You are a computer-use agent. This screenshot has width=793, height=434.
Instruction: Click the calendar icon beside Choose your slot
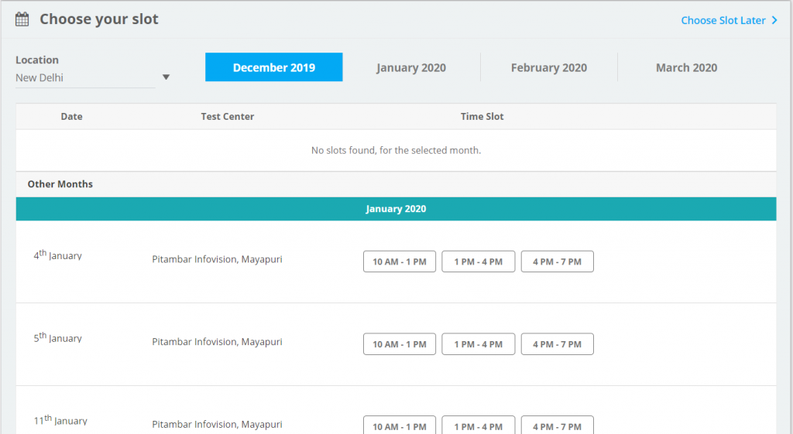tap(22, 19)
